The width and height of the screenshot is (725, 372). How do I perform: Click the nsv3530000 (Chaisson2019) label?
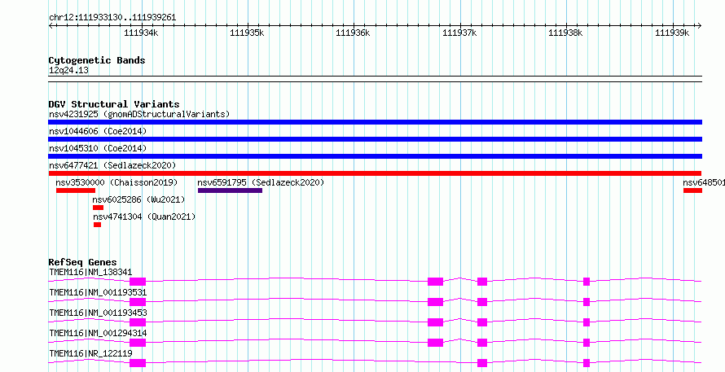(x=116, y=182)
